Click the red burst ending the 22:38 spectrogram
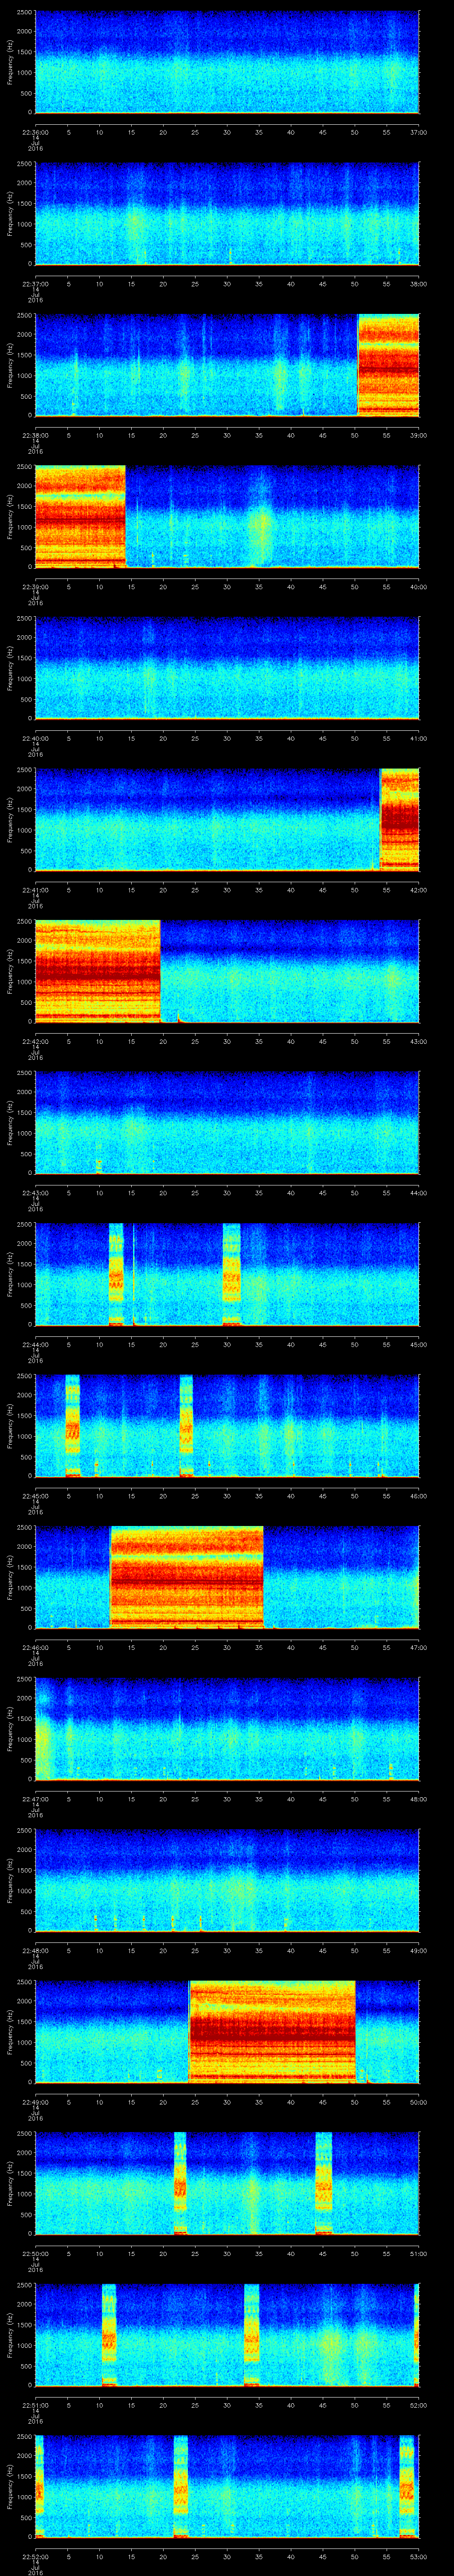The width and height of the screenshot is (454, 2576). (387, 364)
